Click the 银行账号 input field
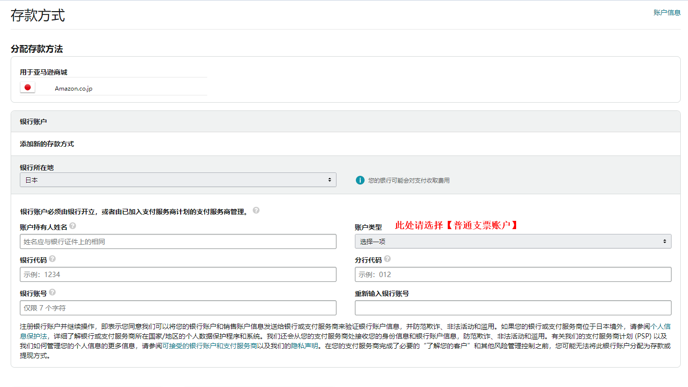688x387 pixels. point(177,308)
